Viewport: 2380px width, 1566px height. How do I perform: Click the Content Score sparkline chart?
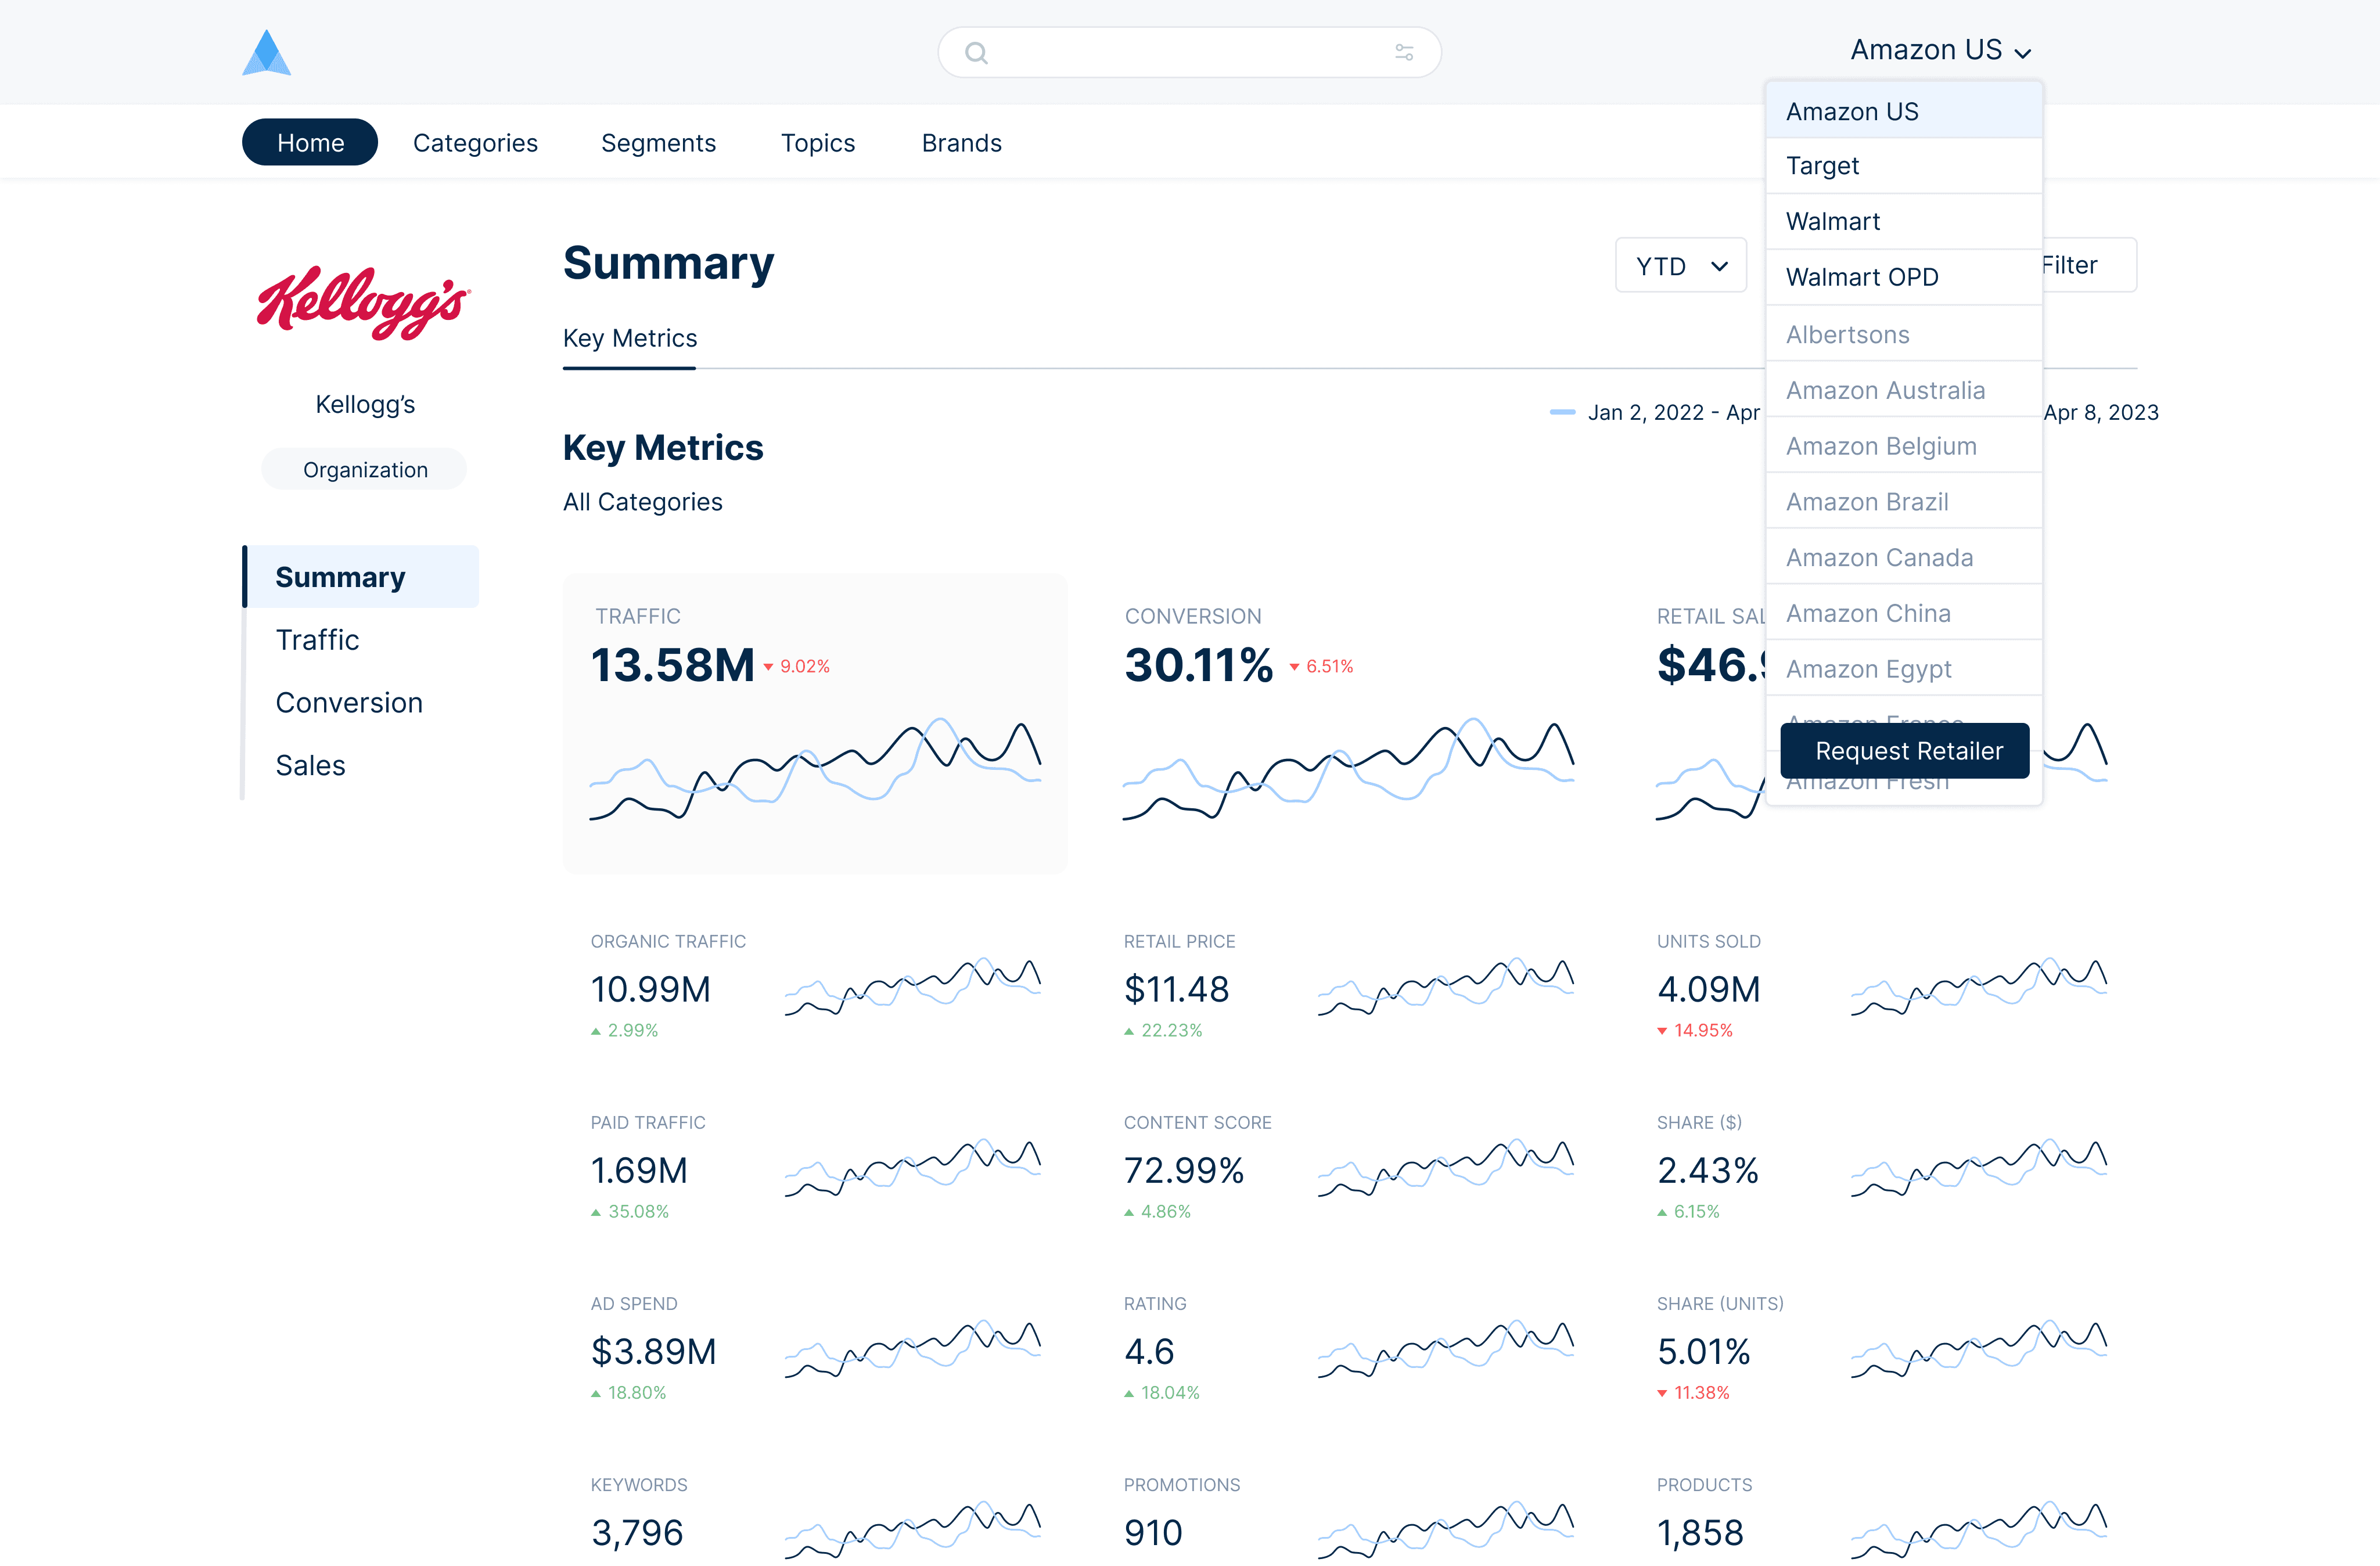pyautogui.click(x=1445, y=1168)
